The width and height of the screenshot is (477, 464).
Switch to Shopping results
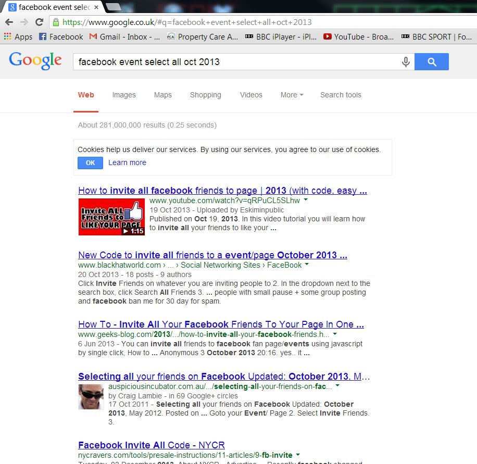point(206,95)
